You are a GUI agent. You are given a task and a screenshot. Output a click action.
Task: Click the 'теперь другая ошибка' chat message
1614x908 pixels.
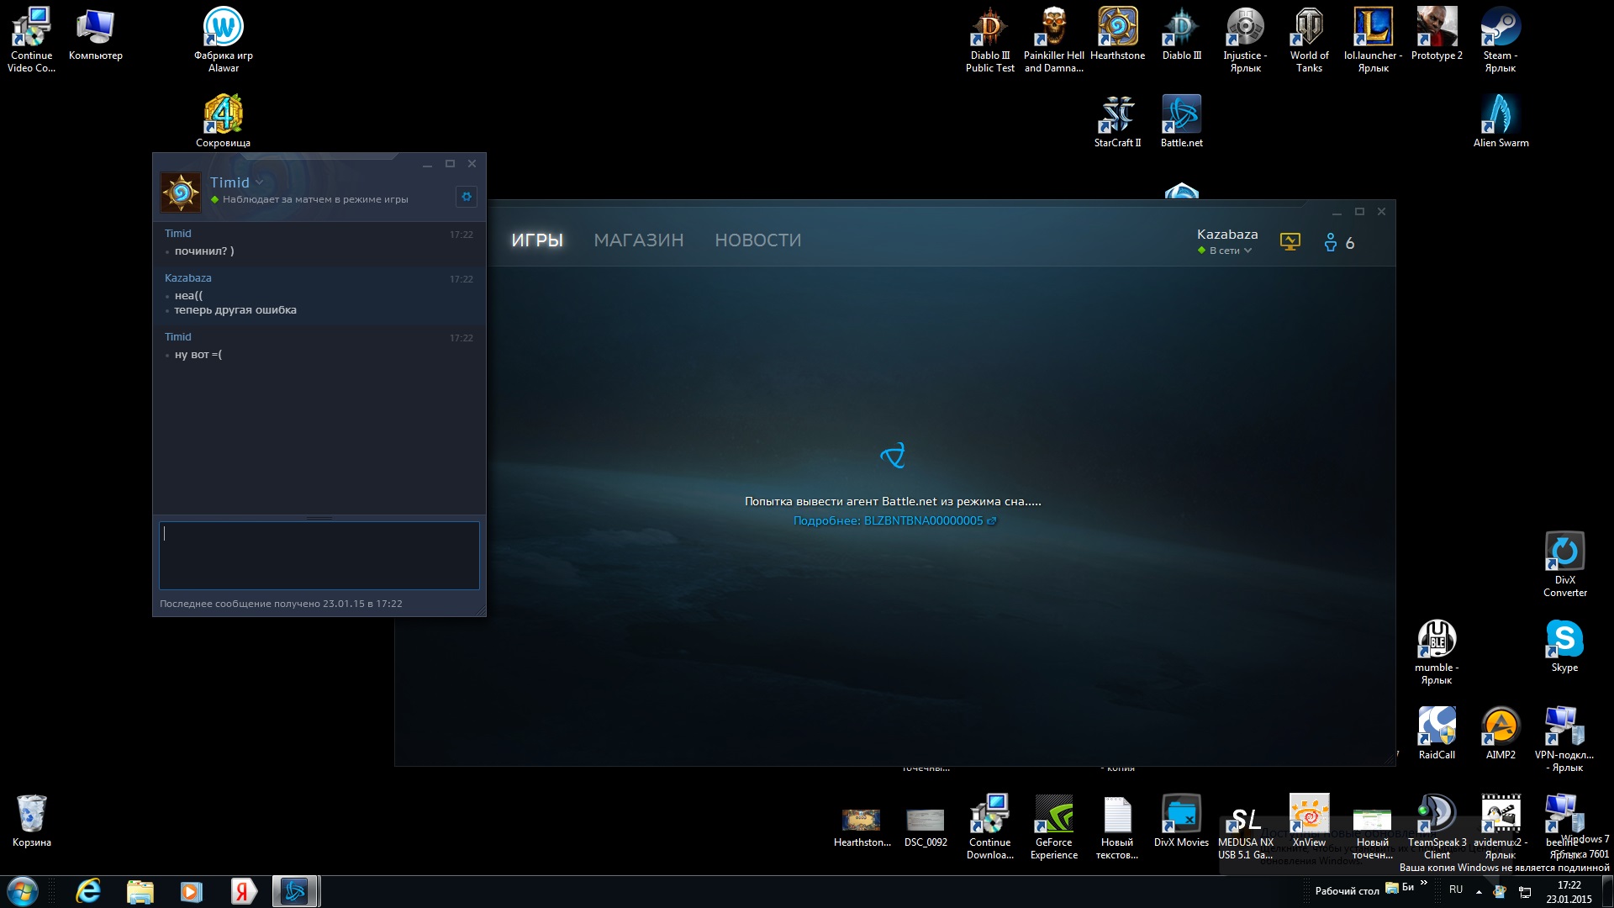[235, 310]
